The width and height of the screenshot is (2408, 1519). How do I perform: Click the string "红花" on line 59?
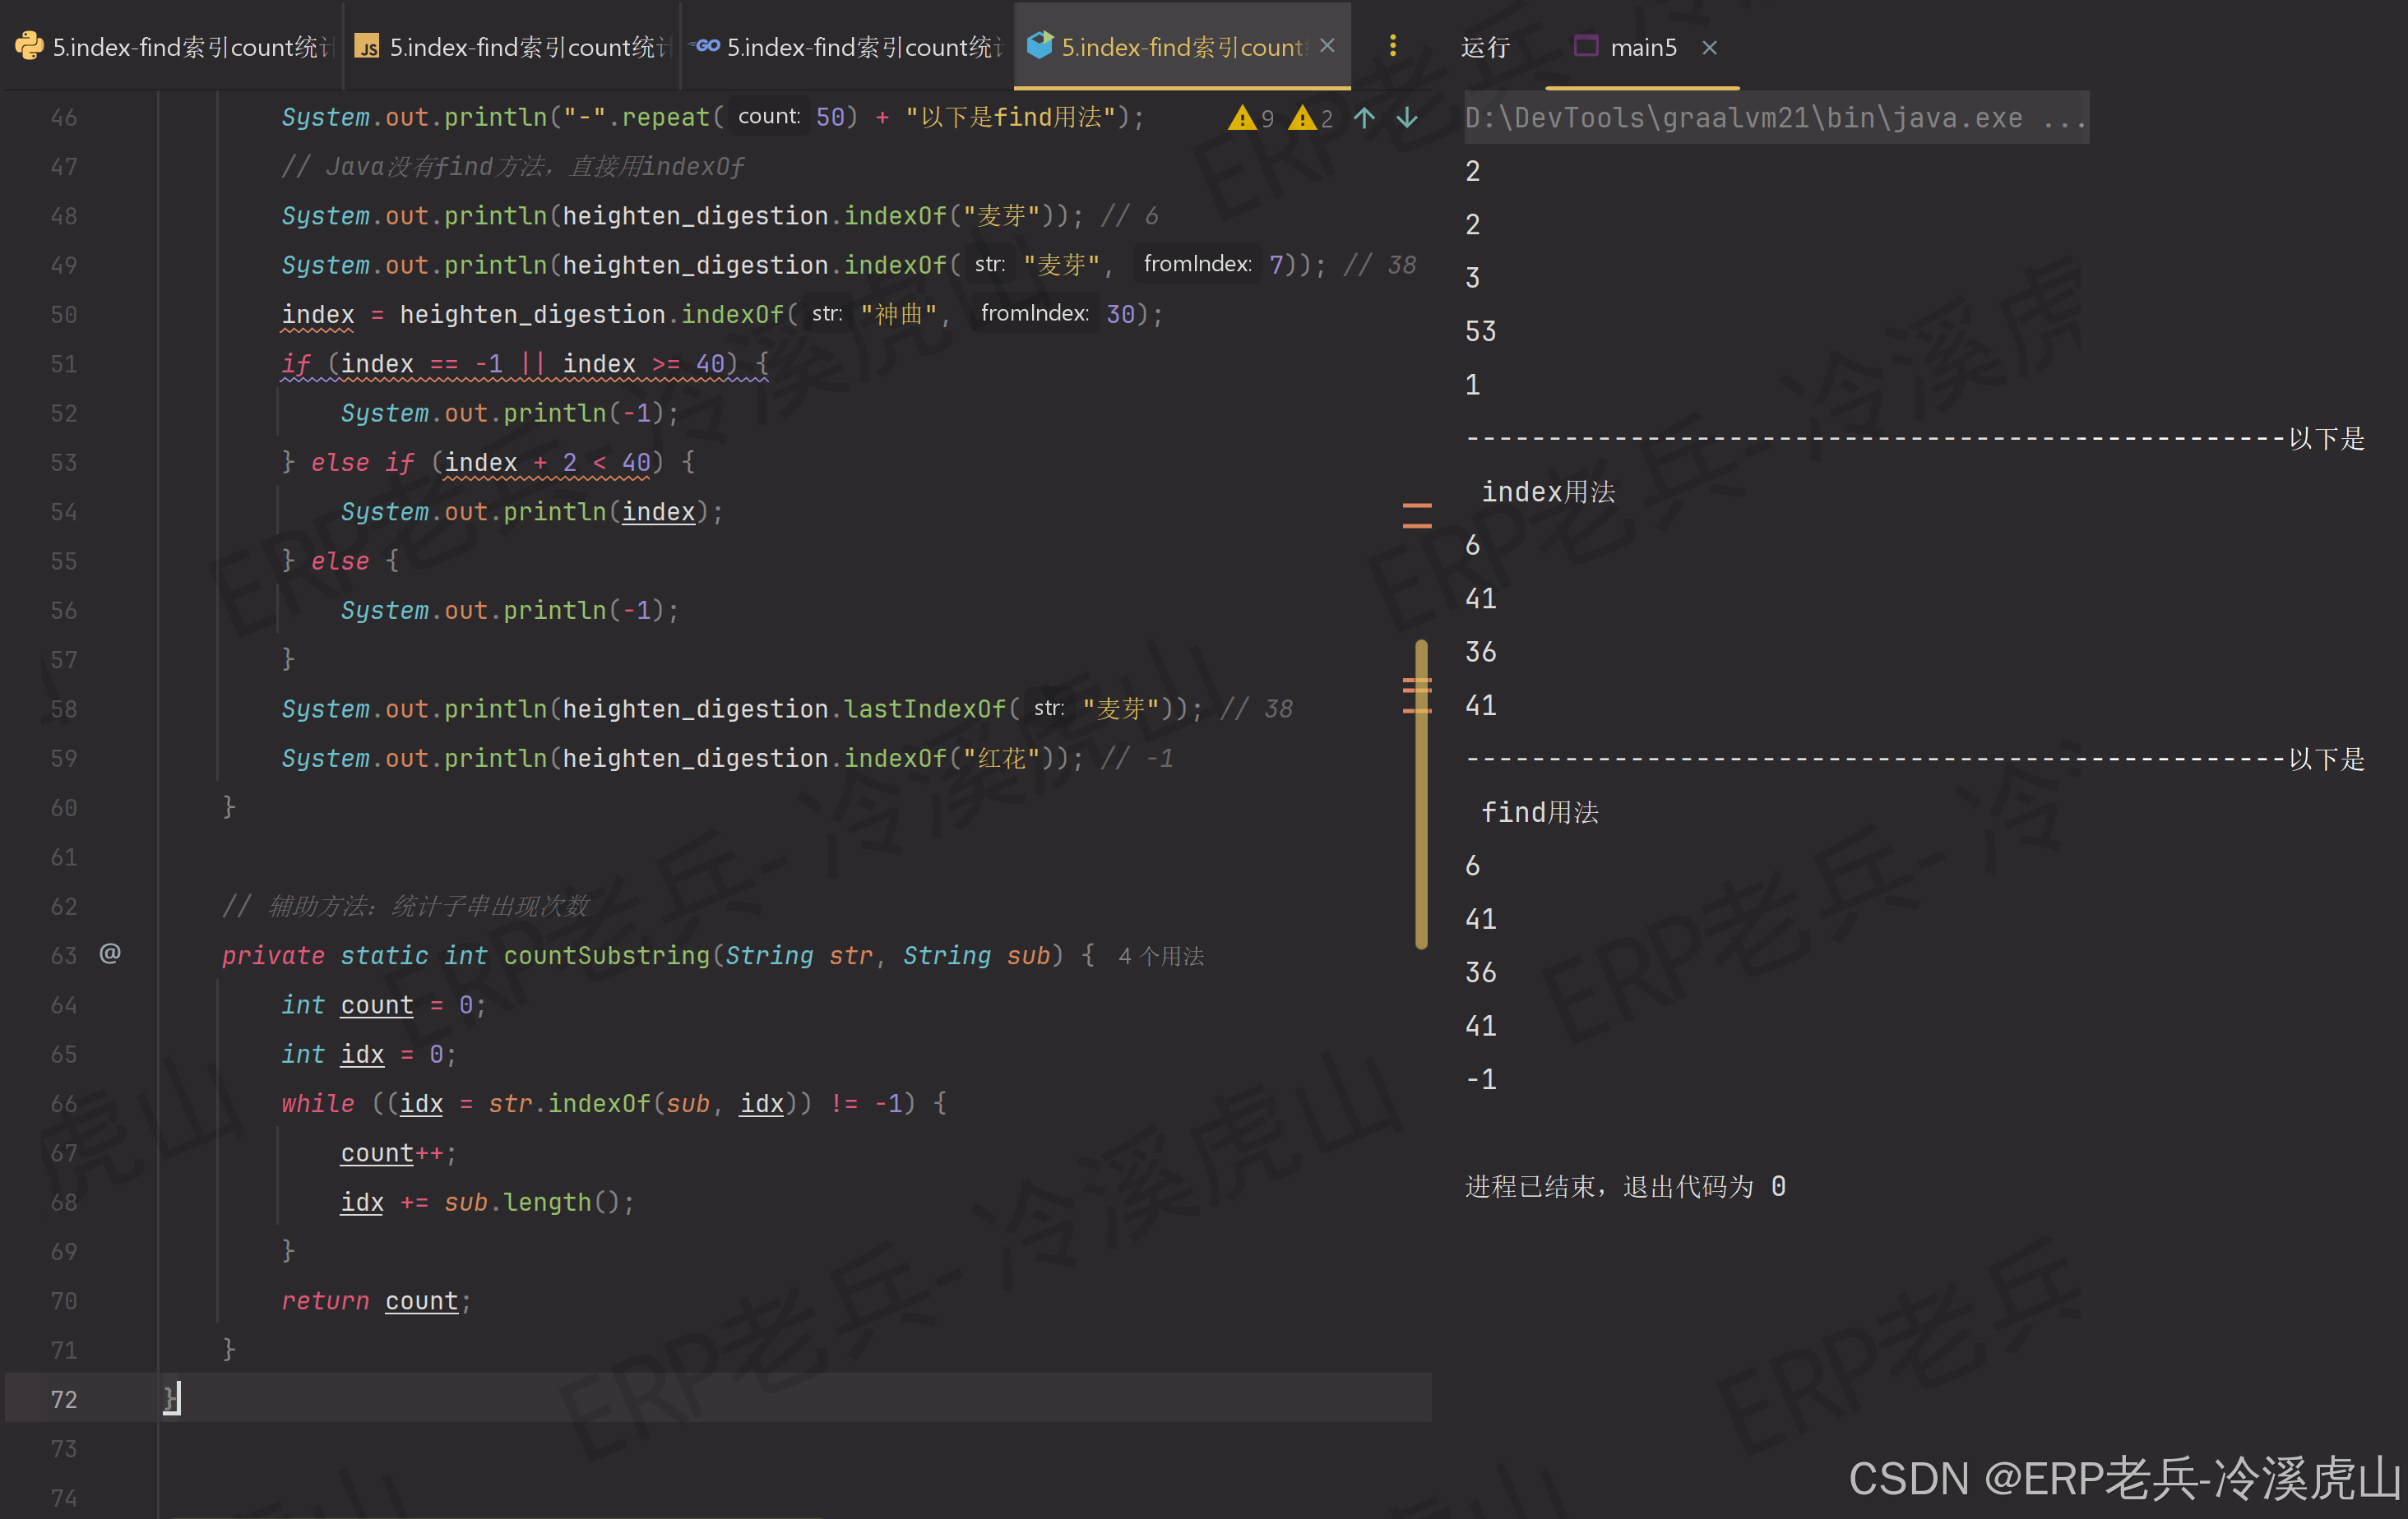[x=1002, y=759]
